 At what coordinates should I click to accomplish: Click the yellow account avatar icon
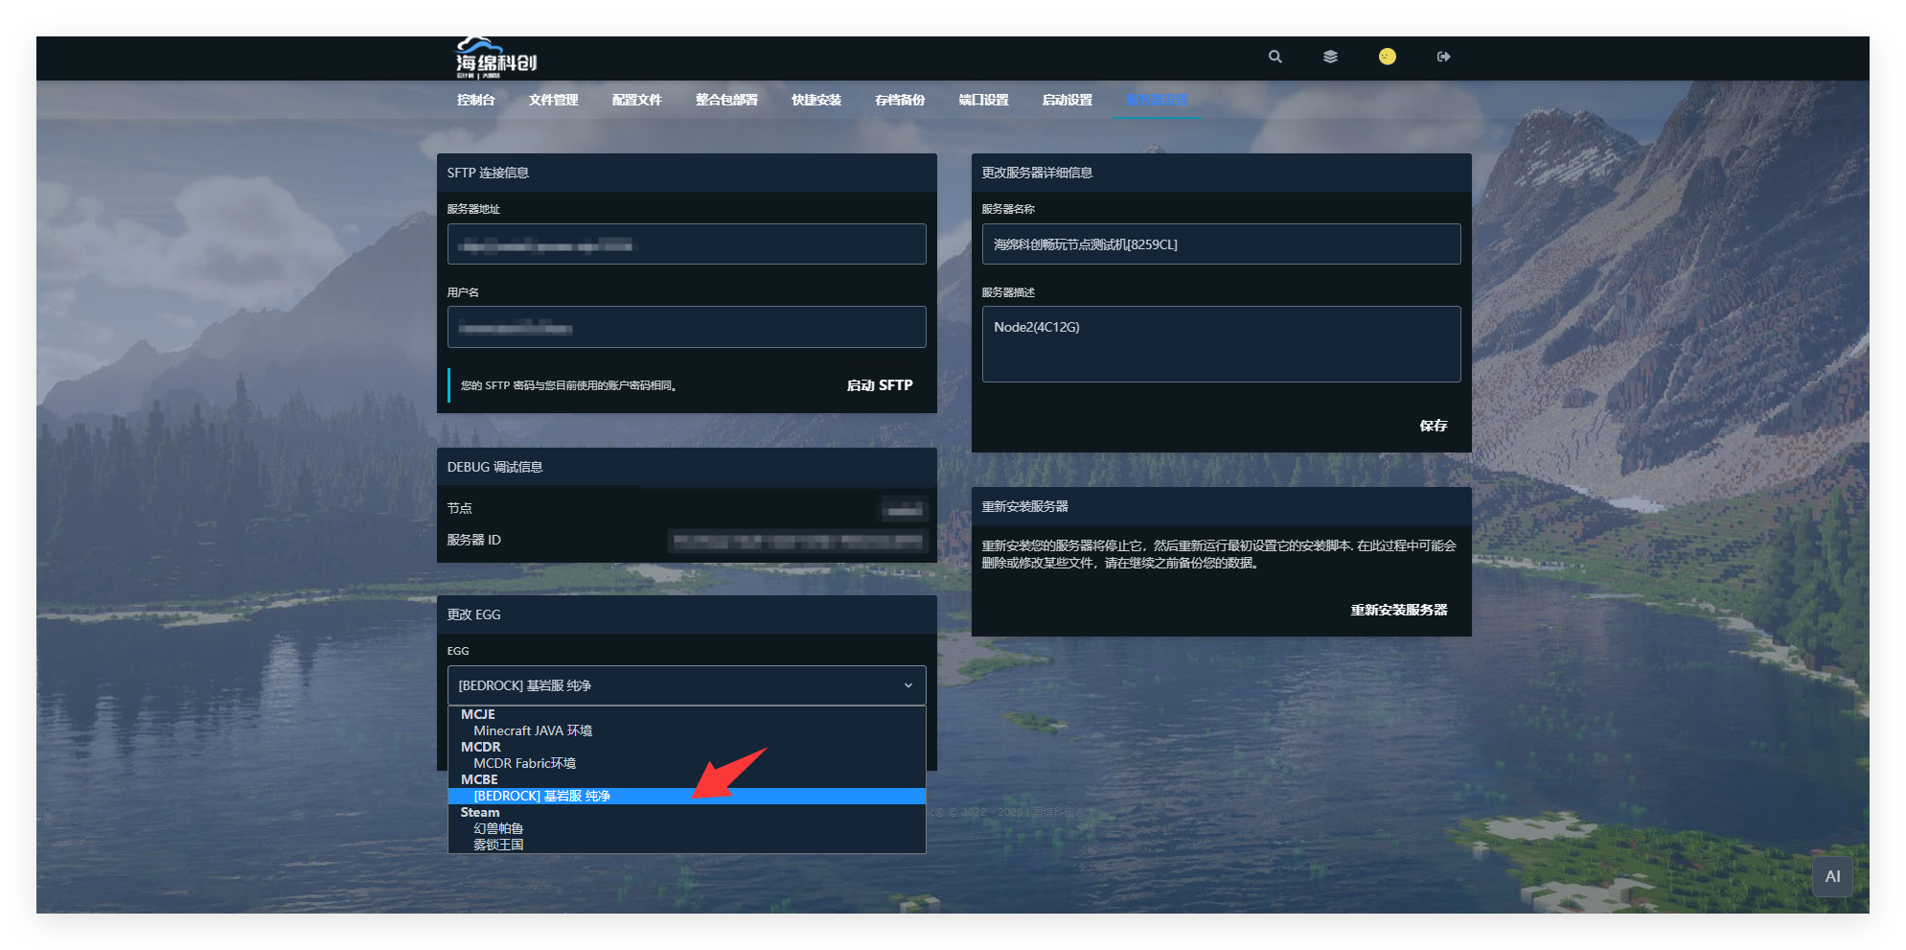click(x=1387, y=57)
